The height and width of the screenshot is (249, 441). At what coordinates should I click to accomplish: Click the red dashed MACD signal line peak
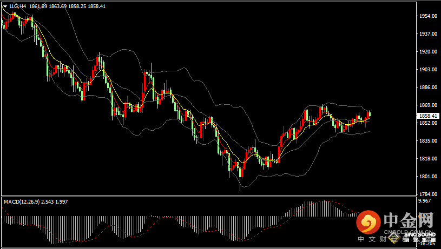pyautogui.click(x=325, y=201)
